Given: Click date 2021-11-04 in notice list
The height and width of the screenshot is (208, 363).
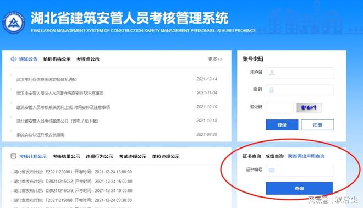Looking at the screenshot, I should point(207,92).
